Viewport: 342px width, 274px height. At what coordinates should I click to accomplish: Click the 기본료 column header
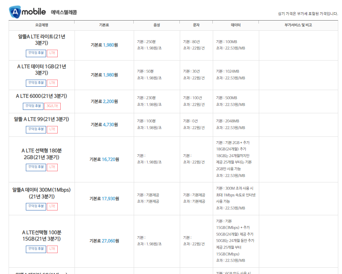point(104,25)
